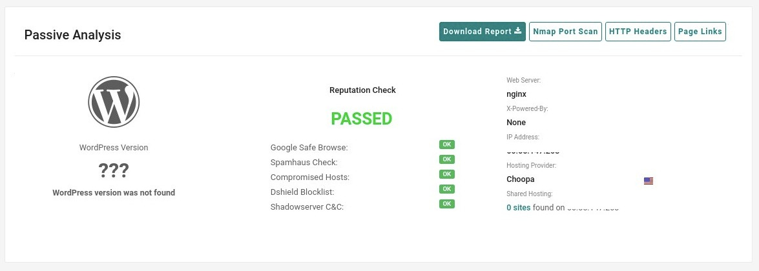View the HTTP Headers

point(638,32)
